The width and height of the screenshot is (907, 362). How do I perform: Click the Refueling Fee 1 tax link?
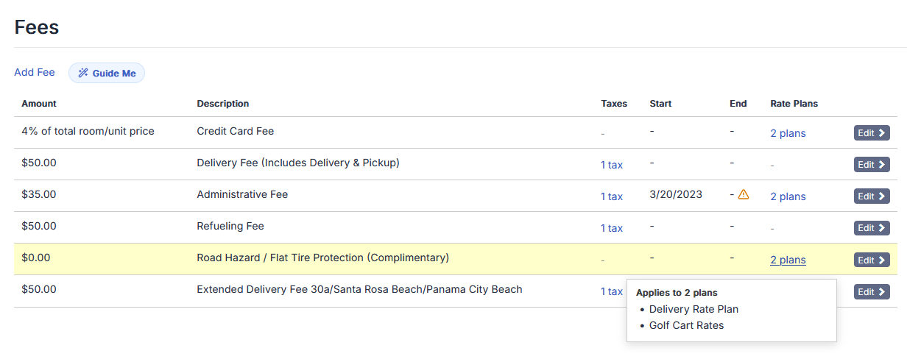[611, 228]
